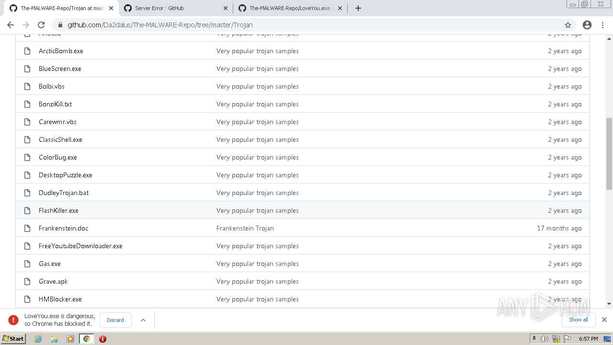Discard the blocked LoveYou.exe download
This screenshot has height=345, width=613.
(x=115, y=320)
